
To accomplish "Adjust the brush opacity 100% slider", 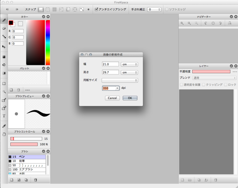I will coord(24,144).
